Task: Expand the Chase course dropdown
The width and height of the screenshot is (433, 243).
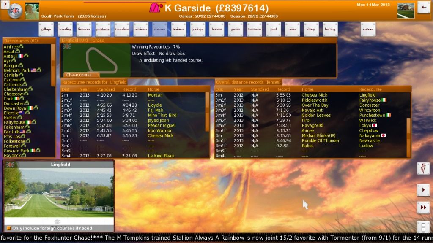Action: click(x=82, y=75)
